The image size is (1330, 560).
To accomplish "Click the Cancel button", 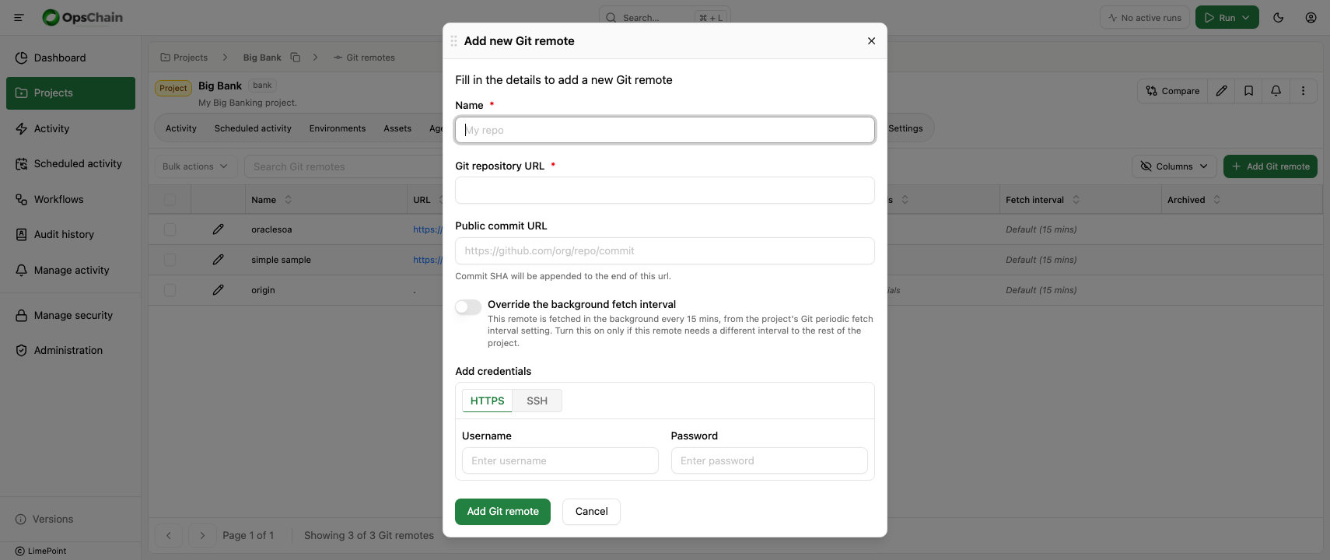I will [x=592, y=512].
